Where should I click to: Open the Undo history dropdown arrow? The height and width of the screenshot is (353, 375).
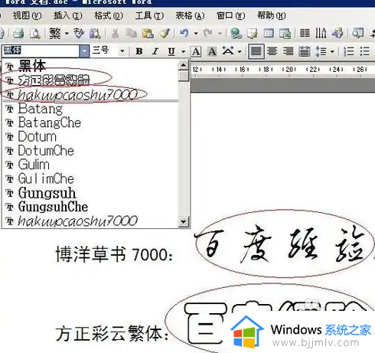click(x=196, y=34)
